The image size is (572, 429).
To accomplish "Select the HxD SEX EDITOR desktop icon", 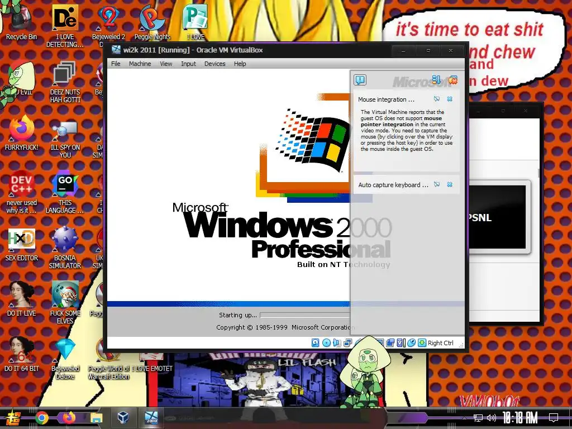I will 22,245.
